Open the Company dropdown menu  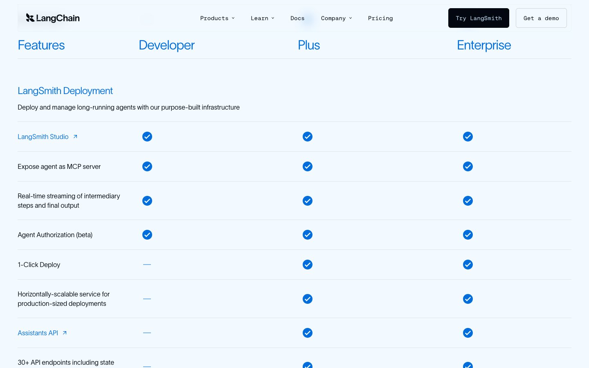point(336,18)
